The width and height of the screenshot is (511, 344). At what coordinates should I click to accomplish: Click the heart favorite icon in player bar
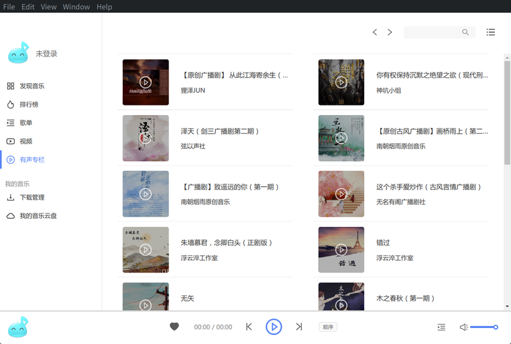tap(174, 327)
